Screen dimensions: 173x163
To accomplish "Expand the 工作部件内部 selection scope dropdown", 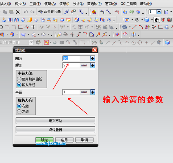I will (31, 42).
